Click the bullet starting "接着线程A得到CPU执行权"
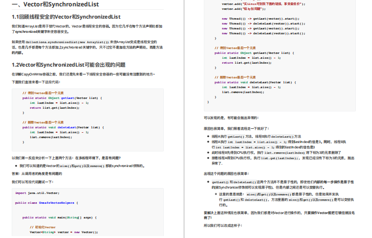 283,161
